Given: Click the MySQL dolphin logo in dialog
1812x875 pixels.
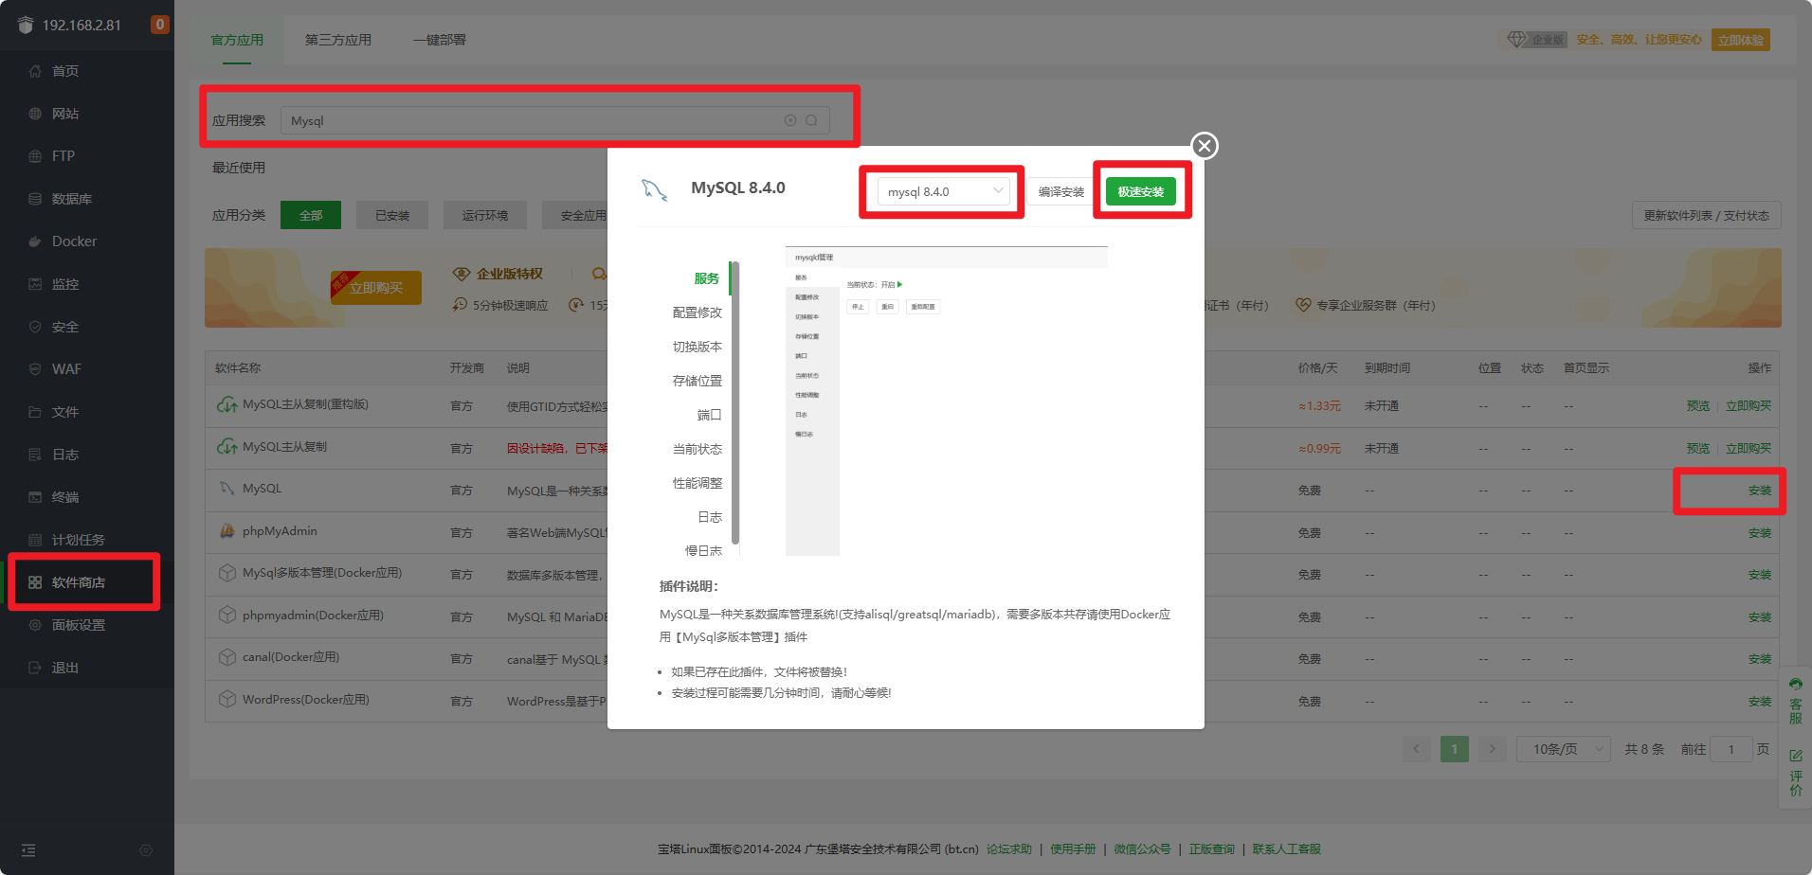Looking at the screenshot, I should click(x=654, y=189).
